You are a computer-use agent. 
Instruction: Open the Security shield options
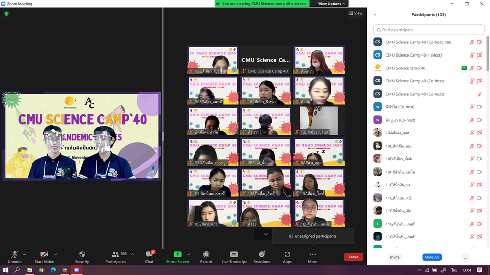[82, 257]
